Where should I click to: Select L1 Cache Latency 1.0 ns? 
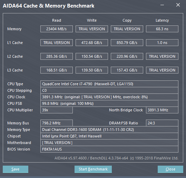click(162, 43)
